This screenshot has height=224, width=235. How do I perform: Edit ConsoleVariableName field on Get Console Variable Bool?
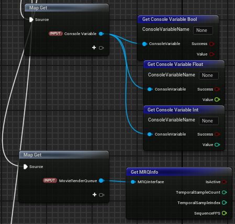click(203, 30)
